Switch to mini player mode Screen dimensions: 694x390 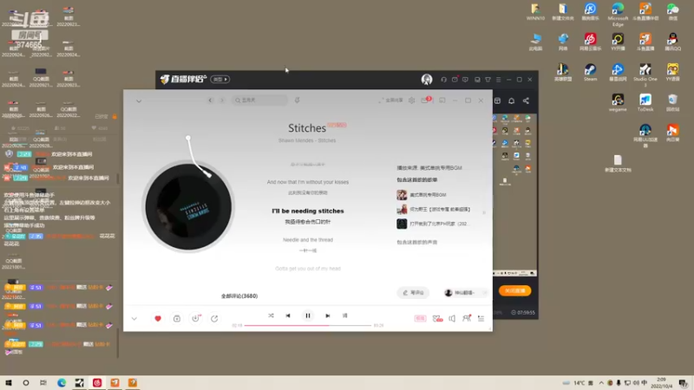(442, 101)
